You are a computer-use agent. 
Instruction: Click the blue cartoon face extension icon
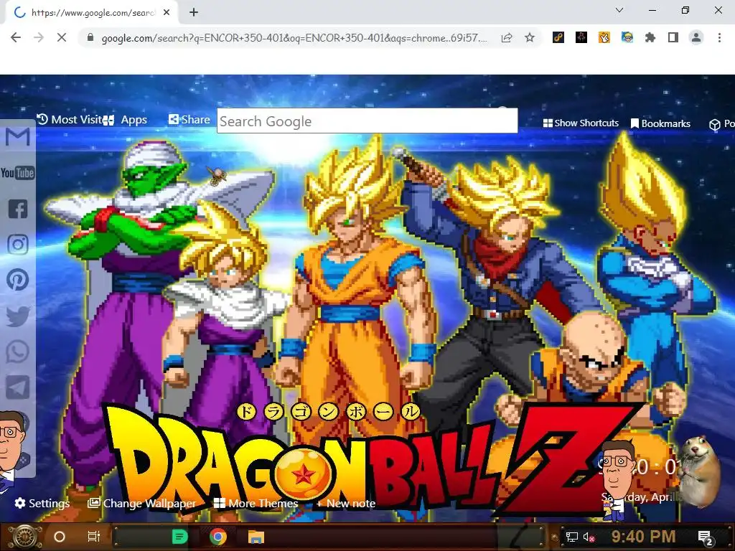(x=627, y=37)
